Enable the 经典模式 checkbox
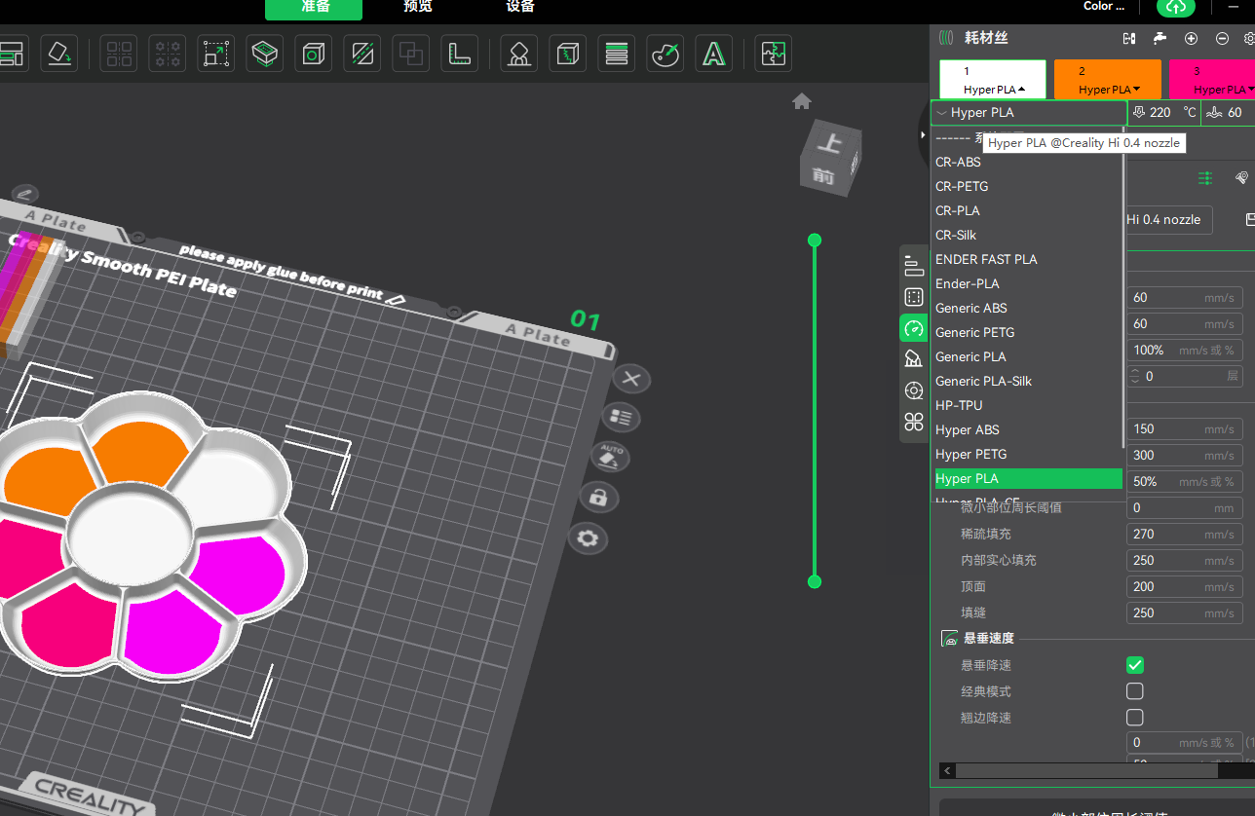Viewport: 1255px width, 816px height. click(1135, 691)
